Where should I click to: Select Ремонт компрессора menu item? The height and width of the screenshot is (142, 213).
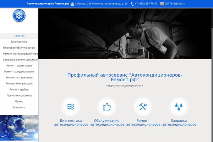(19, 83)
